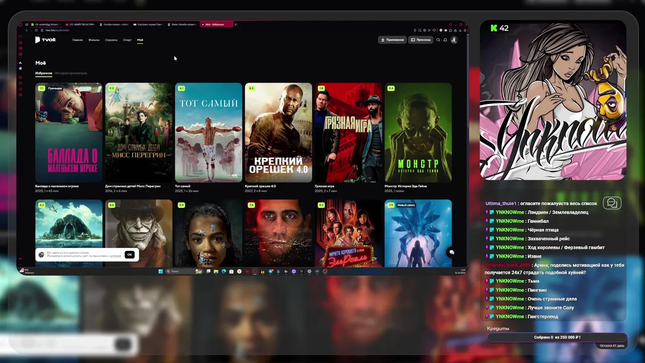Open the Монстр: История Эда Гейна poster
This screenshot has height=363, width=645.
[x=418, y=132]
